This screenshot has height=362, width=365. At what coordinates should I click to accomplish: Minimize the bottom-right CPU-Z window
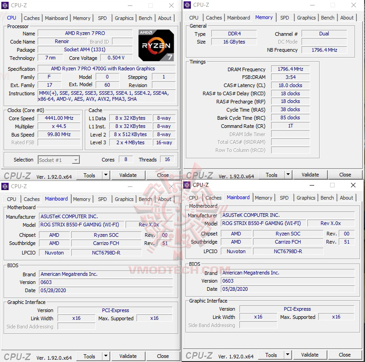[x=312, y=185]
